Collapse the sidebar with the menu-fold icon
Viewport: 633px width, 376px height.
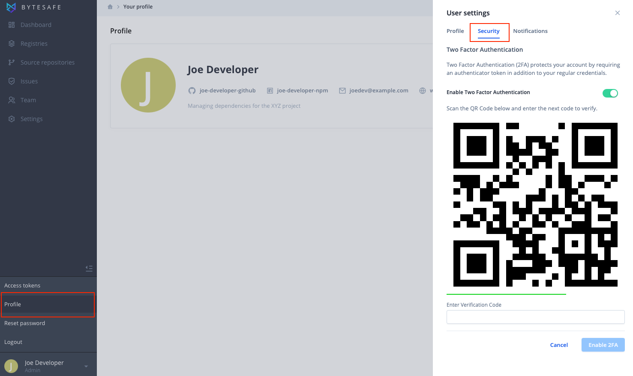(x=89, y=269)
